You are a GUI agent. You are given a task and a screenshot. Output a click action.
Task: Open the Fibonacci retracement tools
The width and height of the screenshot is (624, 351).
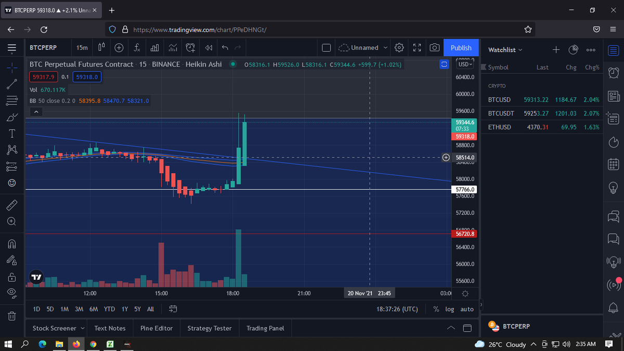pyautogui.click(x=11, y=100)
